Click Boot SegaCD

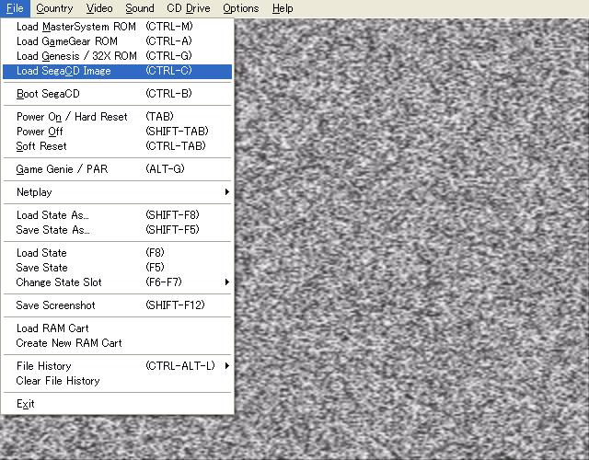(117, 94)
